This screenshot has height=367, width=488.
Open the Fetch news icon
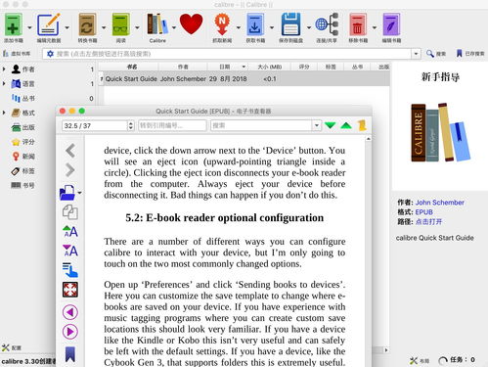point(222,24)
